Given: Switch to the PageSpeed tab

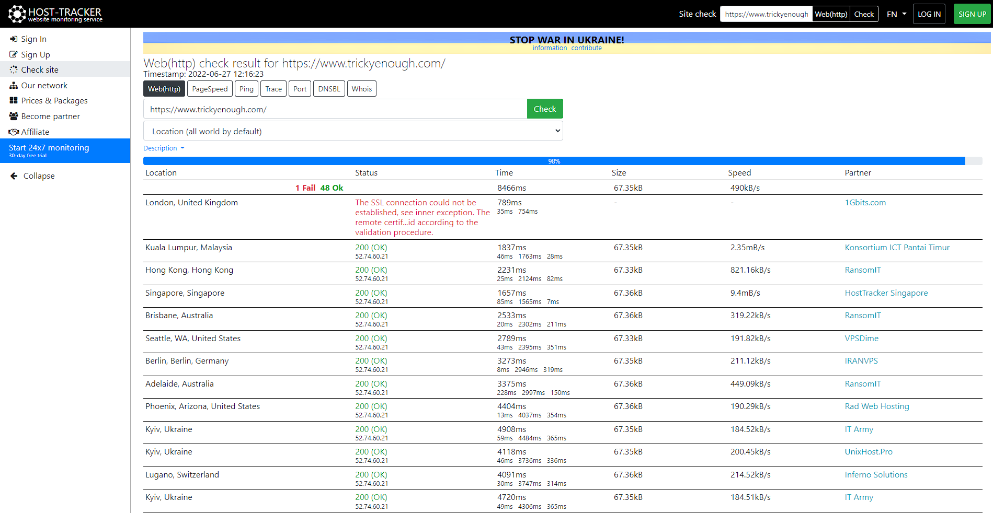Looking at the screenshot, I should pos(210,89).
